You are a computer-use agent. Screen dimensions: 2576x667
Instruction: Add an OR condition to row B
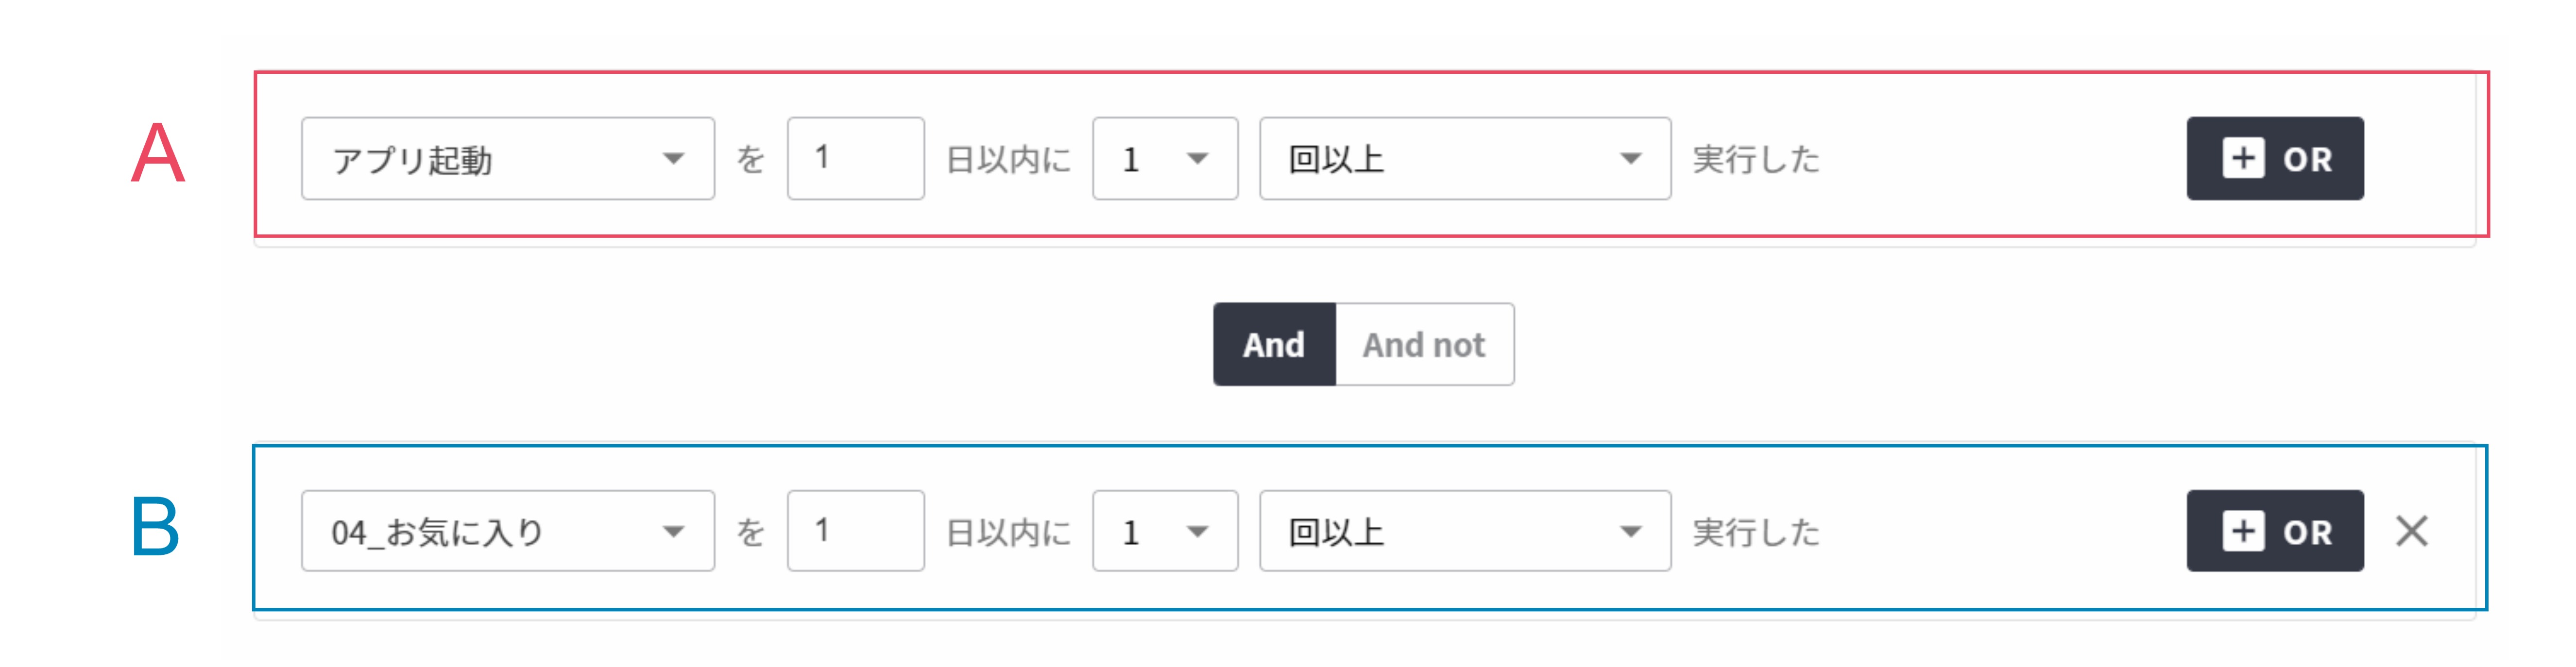pyautogui.click(x=2275, y=531)
